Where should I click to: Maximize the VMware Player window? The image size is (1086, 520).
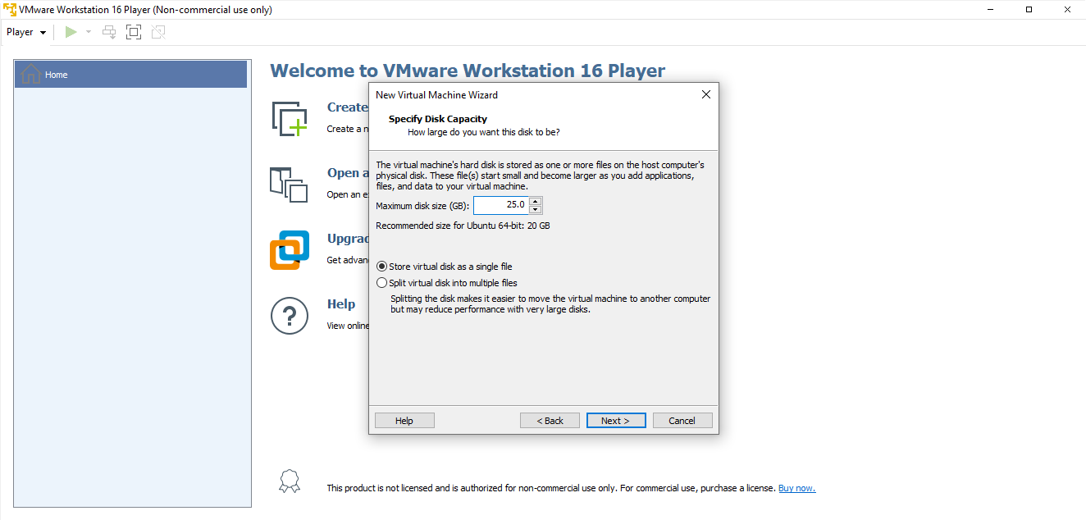1029,10
